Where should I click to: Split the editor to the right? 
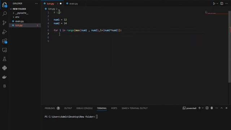click(222, 4)
